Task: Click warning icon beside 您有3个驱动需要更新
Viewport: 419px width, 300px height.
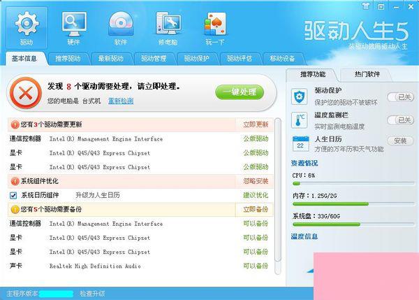Action: pyautogui.click(x=15, y=124)
